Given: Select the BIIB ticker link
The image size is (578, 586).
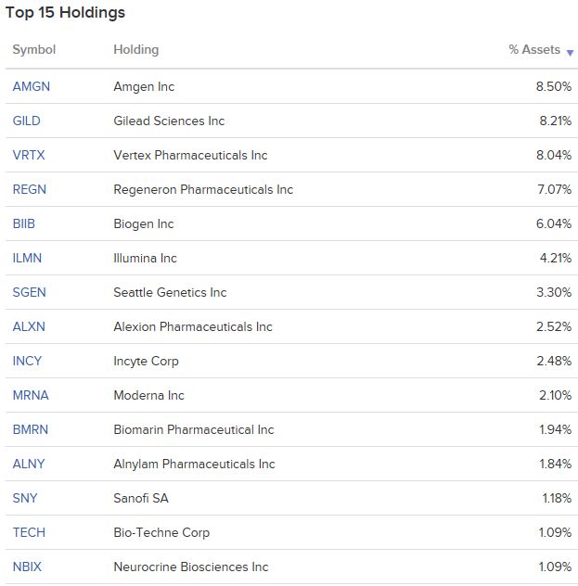Looking at the screenshot, I should [24, 223].
